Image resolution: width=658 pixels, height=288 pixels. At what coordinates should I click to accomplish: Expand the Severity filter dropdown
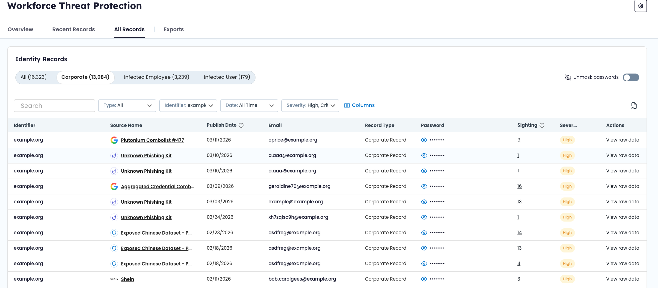(310, 105)
